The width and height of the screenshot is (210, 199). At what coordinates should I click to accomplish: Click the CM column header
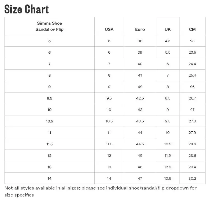point(192,29)
